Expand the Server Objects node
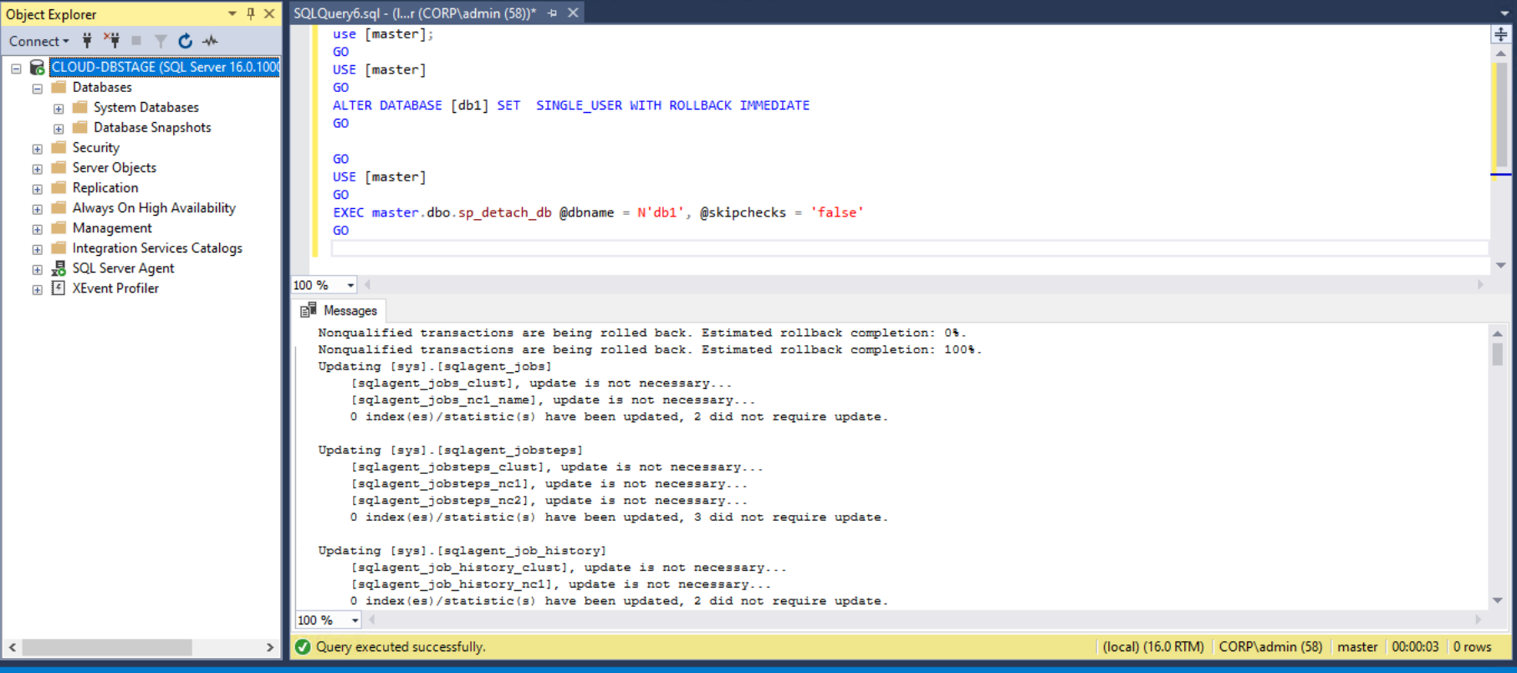This screenshot has width=1517, height=673. pyautogui.click(x=37, y=168)
